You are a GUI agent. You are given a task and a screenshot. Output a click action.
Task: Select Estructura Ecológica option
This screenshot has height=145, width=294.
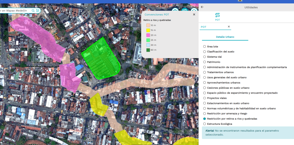204,124
